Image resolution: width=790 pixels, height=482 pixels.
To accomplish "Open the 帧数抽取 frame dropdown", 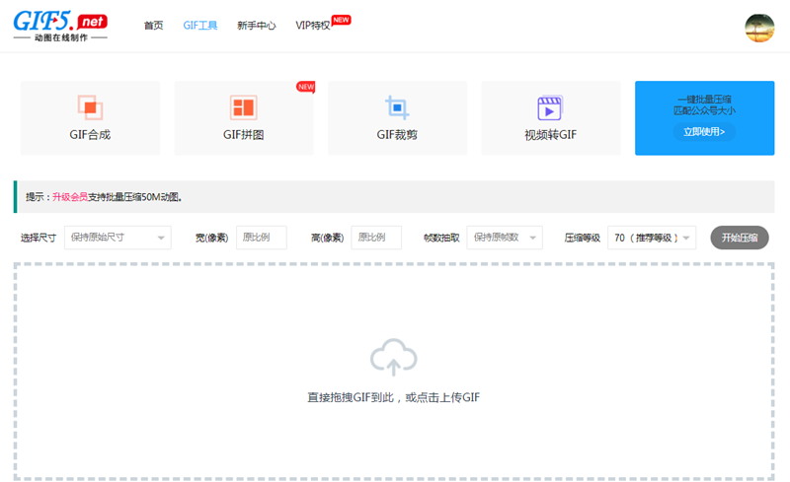I will [505, 238].
